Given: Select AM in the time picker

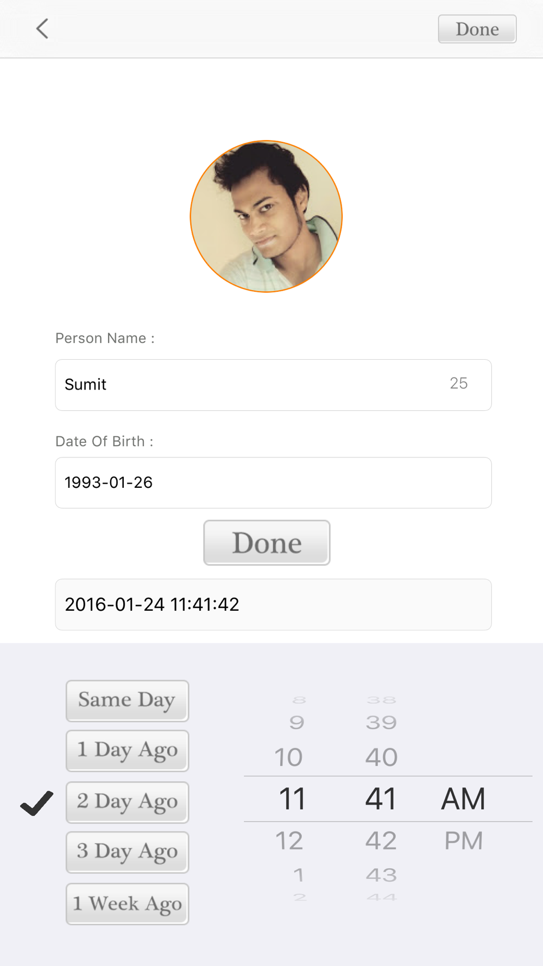Looking at the screenshot, I should tap(463, 799).
